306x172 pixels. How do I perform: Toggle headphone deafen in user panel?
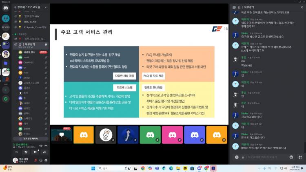41,160
